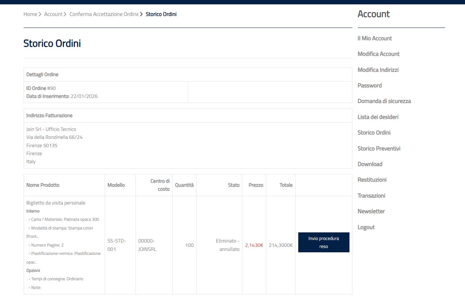Image resolution: width=465 pixels, height=298 pixels.
Task: Open Modifica Indirizzi sidebar item
Action: (378, 70)
